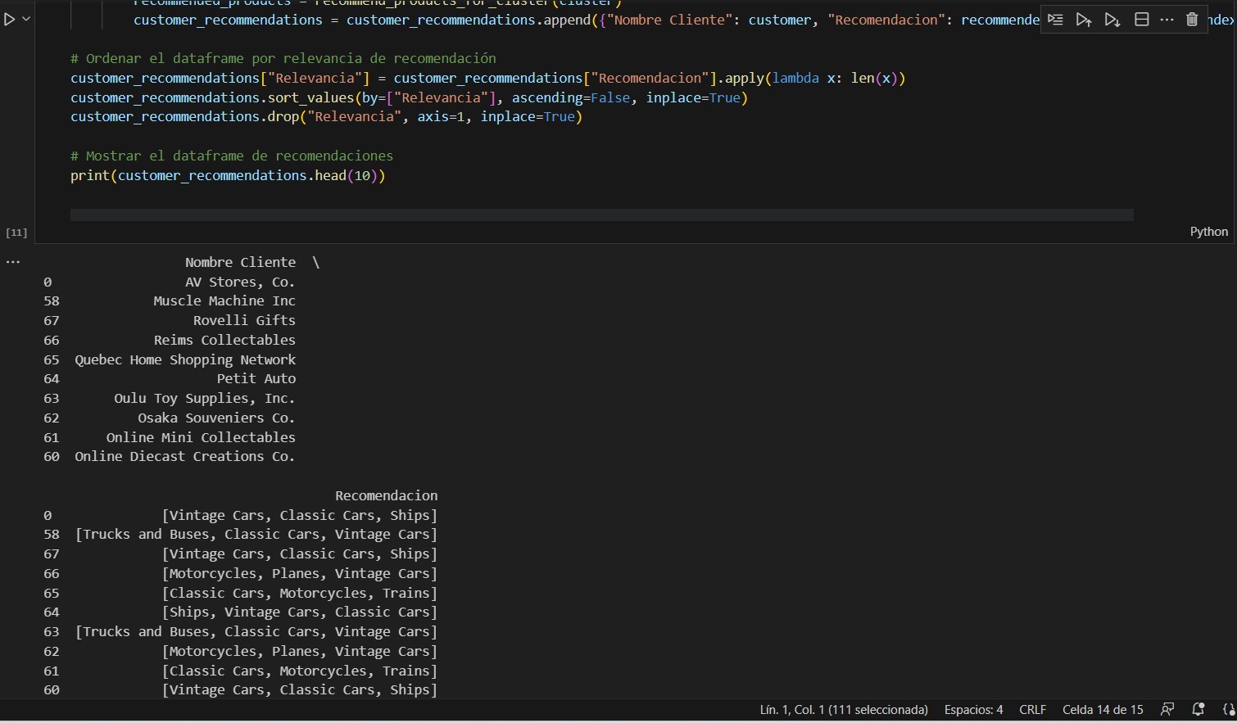Open more cell actions ellipsis in toolbar
The height and width of the screenshot is (723, 1237).
click(1167, 20)
